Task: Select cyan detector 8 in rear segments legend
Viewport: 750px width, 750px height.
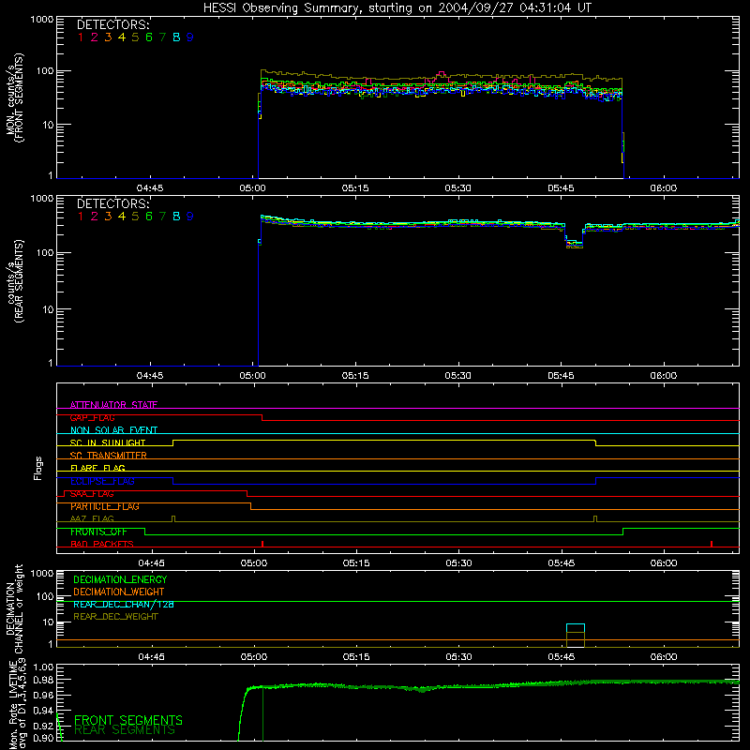Action: click(176, 217)
